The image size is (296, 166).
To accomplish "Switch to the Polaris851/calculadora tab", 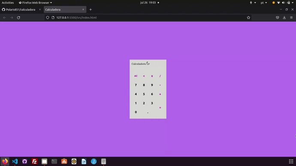I will [x=21, y=9].
